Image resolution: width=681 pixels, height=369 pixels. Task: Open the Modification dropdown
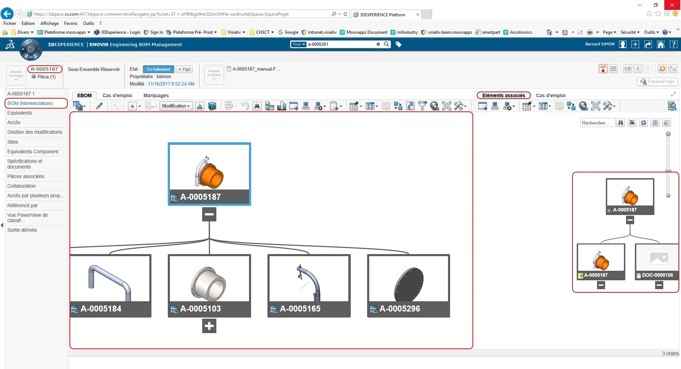(x=176, y=106)
